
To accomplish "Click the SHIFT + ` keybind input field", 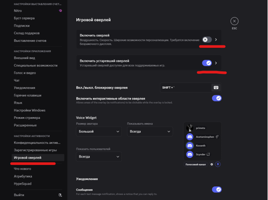I will (x=185, y=87).
